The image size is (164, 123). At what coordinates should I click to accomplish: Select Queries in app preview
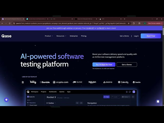pyautogui.click(x=62, y=92)
